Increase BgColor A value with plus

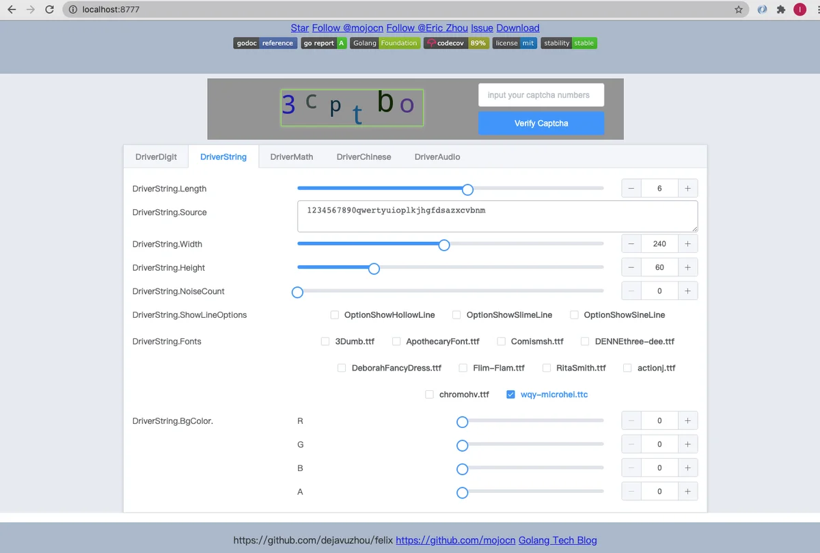[687, 491]
